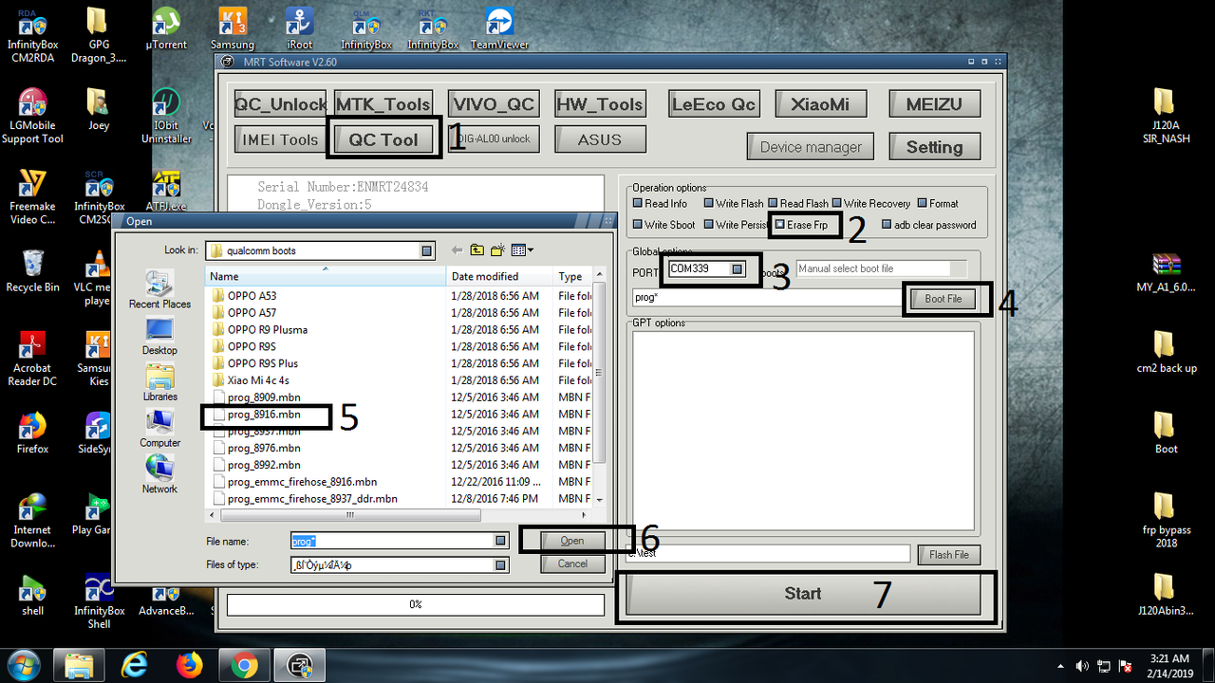Open the QC Tool tab in MRT Software
1215x683 pixels.
[383, 139]
